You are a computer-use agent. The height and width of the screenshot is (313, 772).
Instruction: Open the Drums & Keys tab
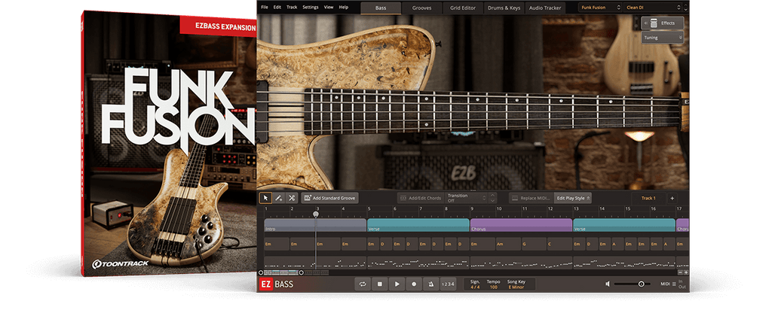click(504, 8)
